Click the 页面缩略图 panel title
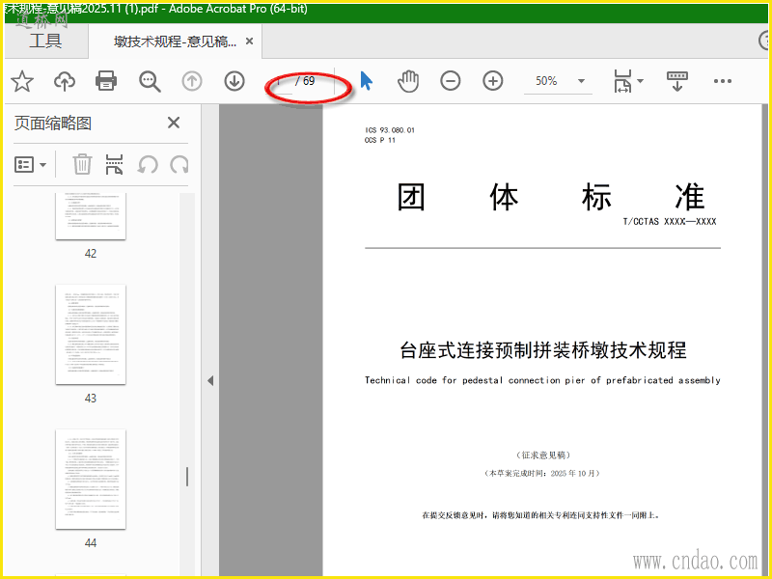 53,123
